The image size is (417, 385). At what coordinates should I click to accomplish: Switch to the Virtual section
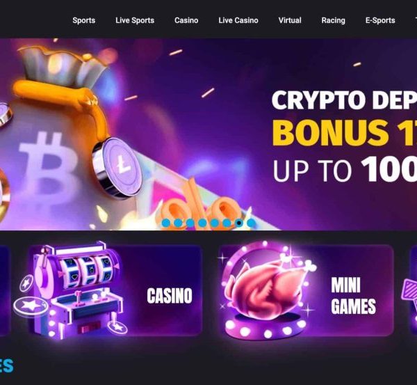coord(290,20)
